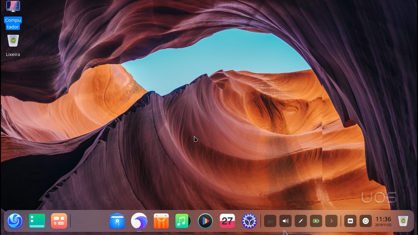Image resolution: width=418 pixels, height=235 pixels.
Task: Open the dashboard app next to Multitasking View
Action: [59, 221]
